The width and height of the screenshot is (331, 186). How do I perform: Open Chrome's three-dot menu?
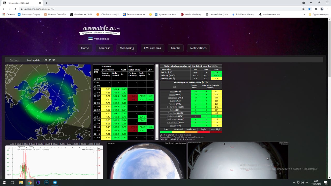pos(327,9)
